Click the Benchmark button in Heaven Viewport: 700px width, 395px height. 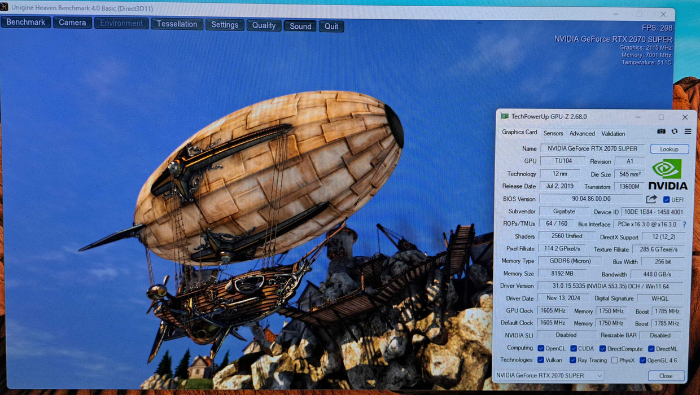(x=26, y=22)
